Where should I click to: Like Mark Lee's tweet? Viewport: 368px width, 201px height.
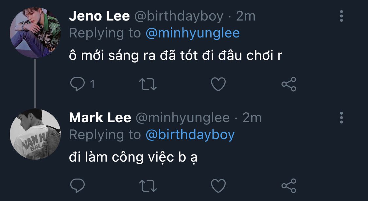coord(218,185)
